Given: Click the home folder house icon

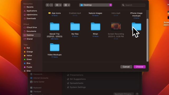Looking at the screenshot, I should [25, 15].
